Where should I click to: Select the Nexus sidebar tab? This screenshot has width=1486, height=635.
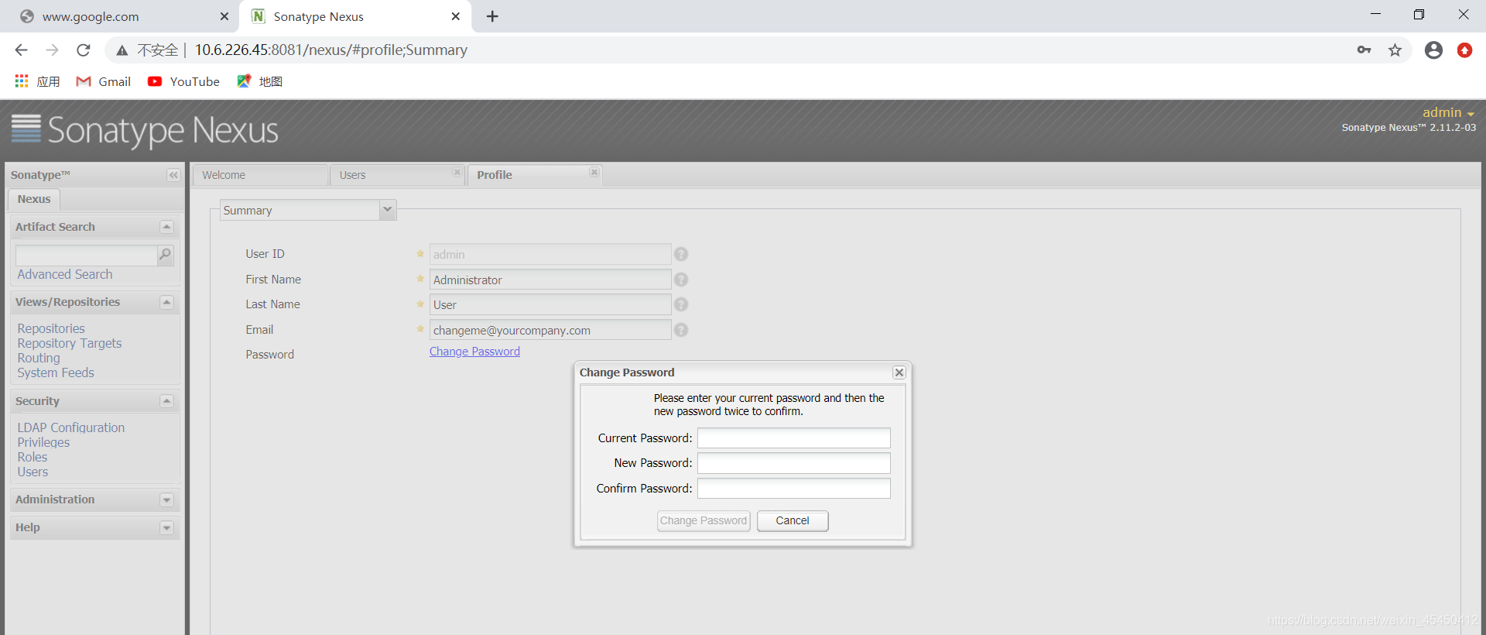34,199
